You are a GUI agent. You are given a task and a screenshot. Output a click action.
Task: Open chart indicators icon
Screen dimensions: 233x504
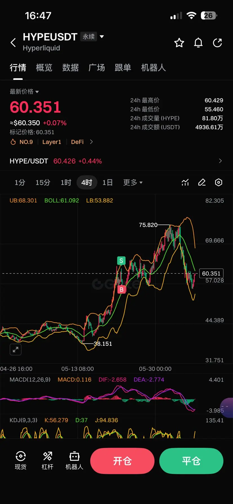click(185, 183)
